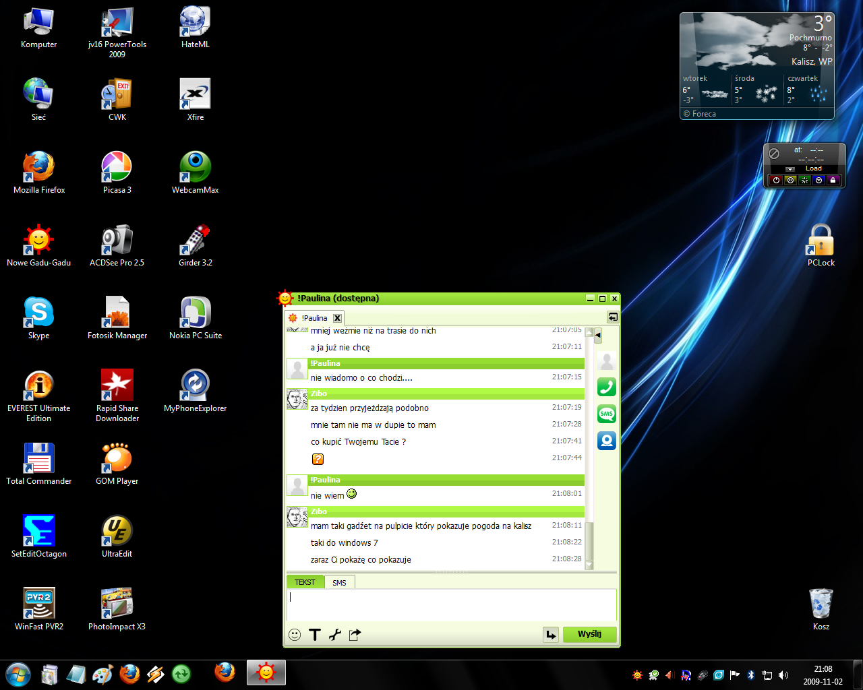Click the taskbar volume speaker icon
863x690 pixels.
783,675
